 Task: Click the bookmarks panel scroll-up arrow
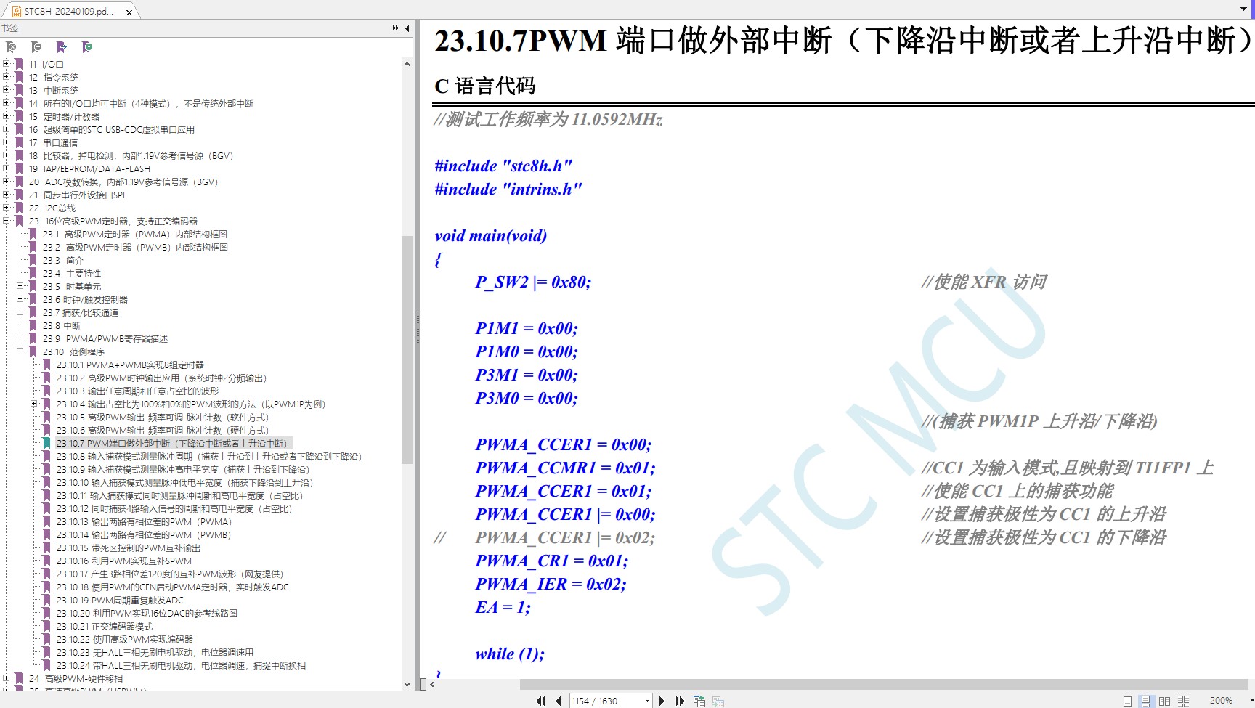[407, 64]
